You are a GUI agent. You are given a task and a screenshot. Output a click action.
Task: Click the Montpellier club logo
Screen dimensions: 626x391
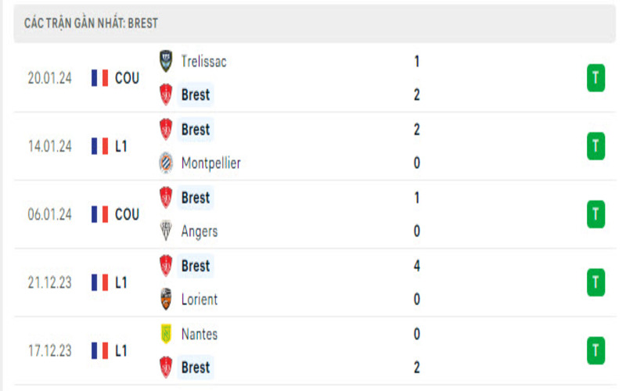[166, 163]
